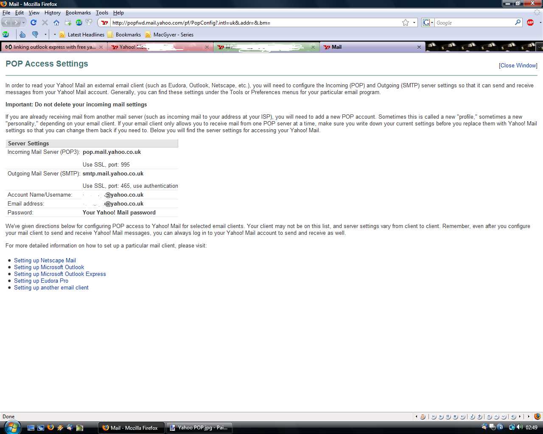This screenshot has width=543, height=434.
Task: Open the Adblock Plus dropdown arrow
Action: 540,22
